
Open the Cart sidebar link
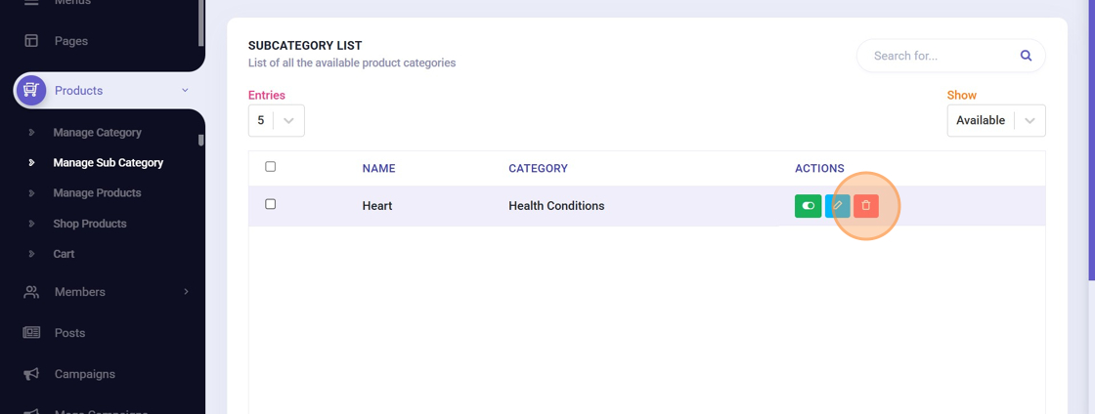(x=64, y=254)
